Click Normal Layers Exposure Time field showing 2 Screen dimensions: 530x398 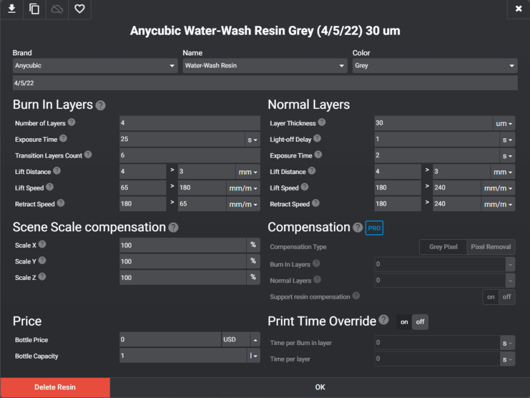point(437,156)
